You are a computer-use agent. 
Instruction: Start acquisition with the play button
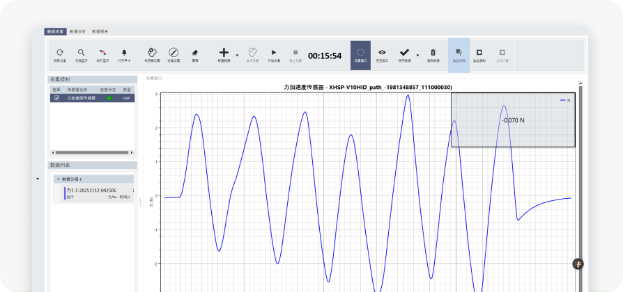click(274, 52)
